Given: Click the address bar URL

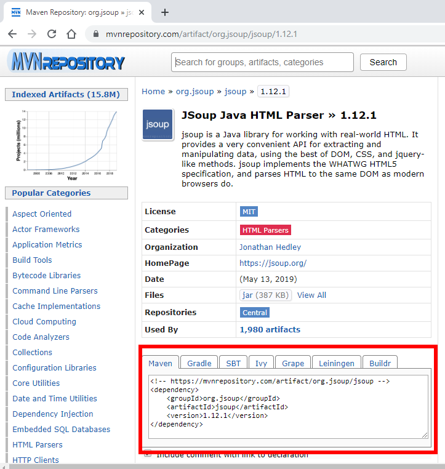Looking at the screenshot, I should point(201,34).
